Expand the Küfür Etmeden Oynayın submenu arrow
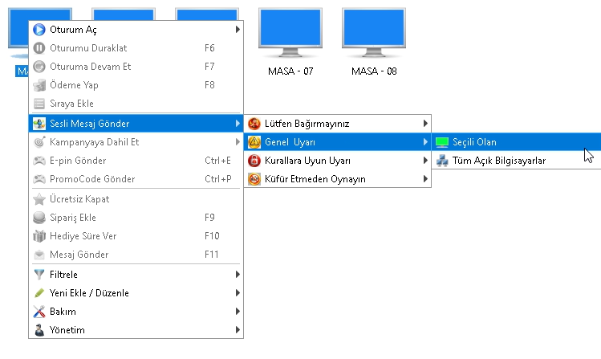Viewport: 601px width, 359px height. click(425, 179)
